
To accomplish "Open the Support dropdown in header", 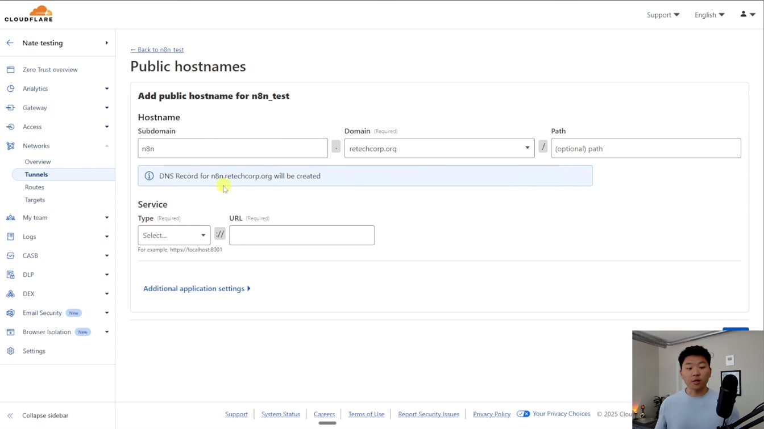I will click(663, 15).
